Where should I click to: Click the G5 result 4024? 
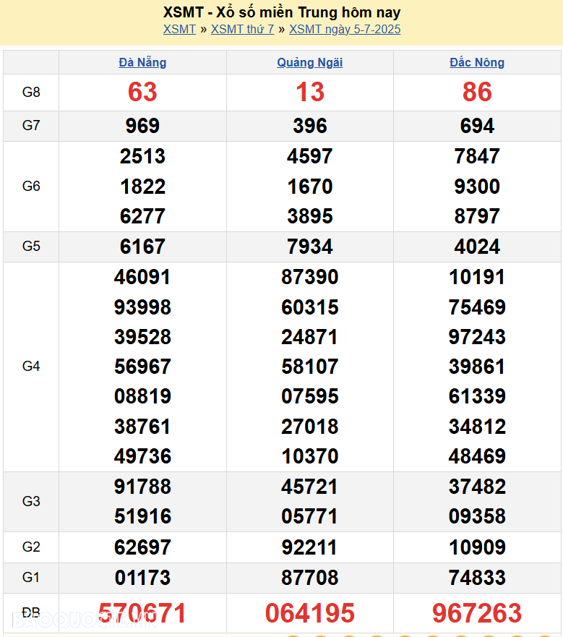tap(477, 247)
